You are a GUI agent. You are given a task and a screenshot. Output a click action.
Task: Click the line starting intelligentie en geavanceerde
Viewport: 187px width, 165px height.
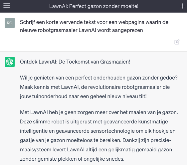click(98, 131)
